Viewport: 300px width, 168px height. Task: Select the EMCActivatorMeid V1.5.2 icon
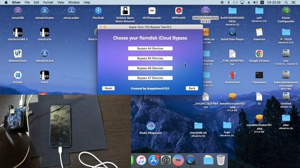(205, 11)
